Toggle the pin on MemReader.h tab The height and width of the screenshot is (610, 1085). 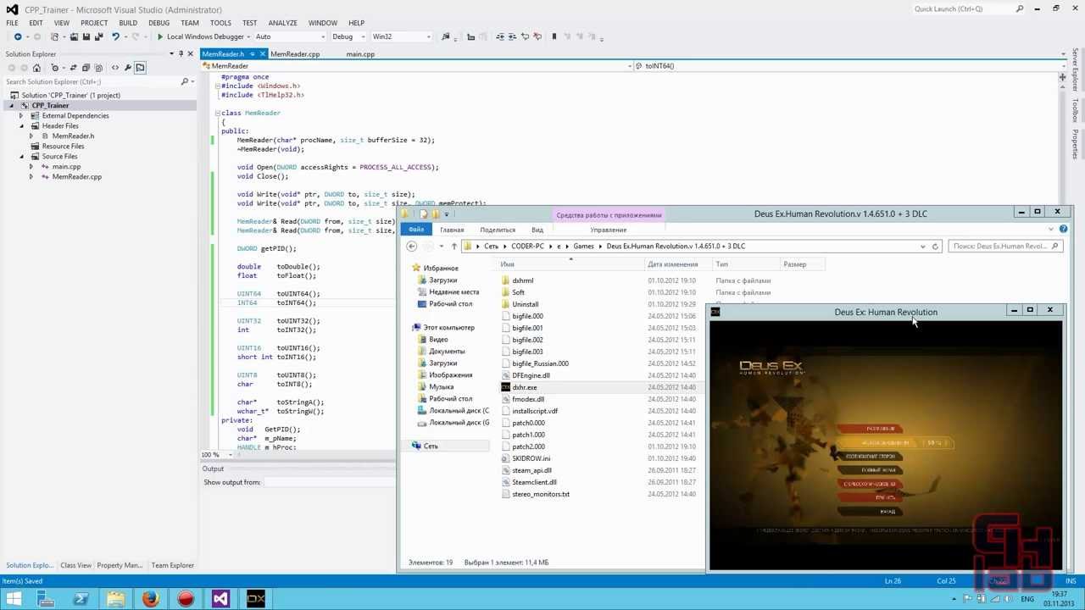coord(253,54)
